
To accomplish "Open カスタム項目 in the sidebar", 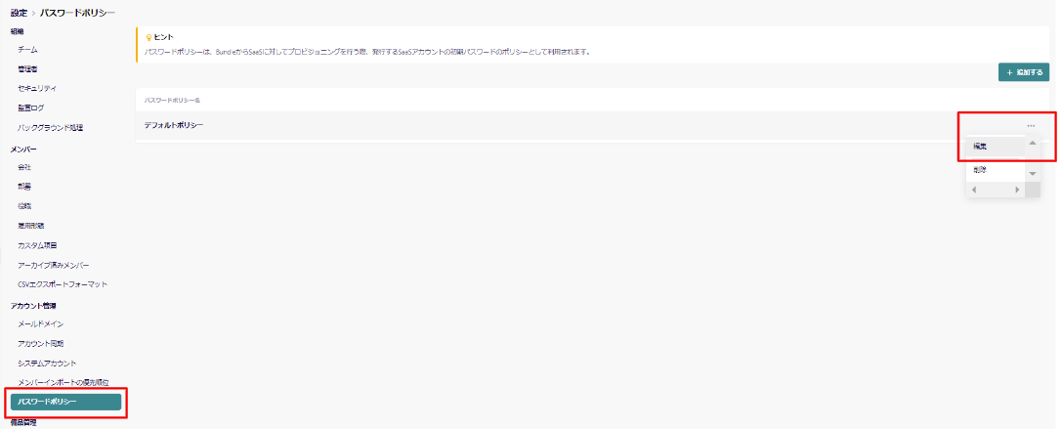I will pos(37,245).
